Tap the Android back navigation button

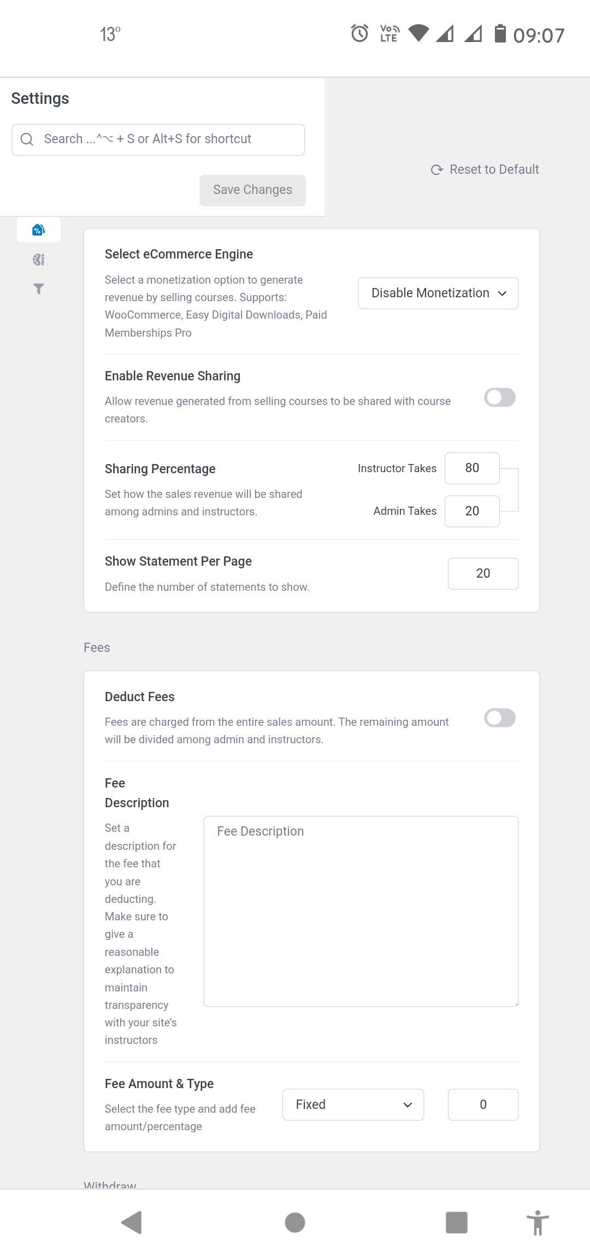132,1223
